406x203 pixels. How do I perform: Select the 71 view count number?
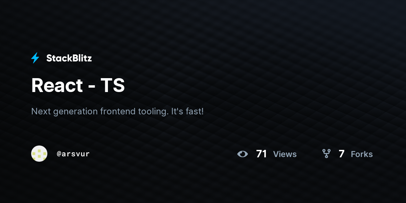(262, 154)
